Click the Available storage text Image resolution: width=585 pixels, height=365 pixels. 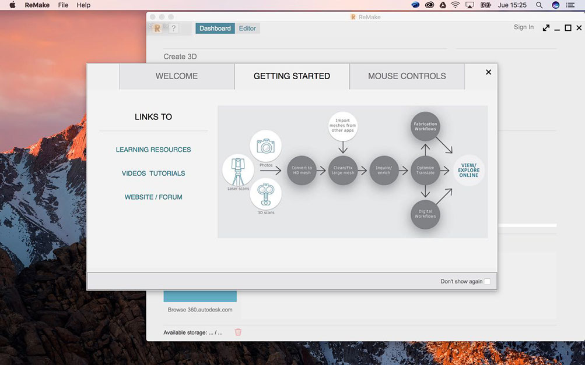tap(193, 332)
